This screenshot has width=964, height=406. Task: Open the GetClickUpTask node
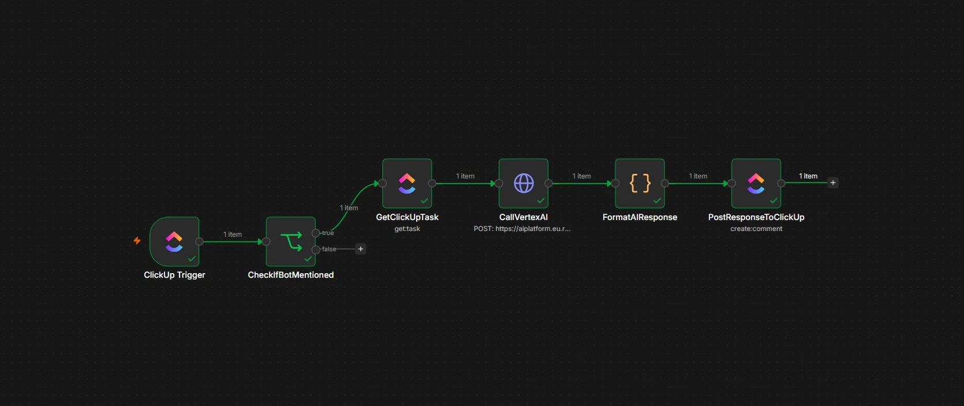pyautogui.click(x=407, y=184)
